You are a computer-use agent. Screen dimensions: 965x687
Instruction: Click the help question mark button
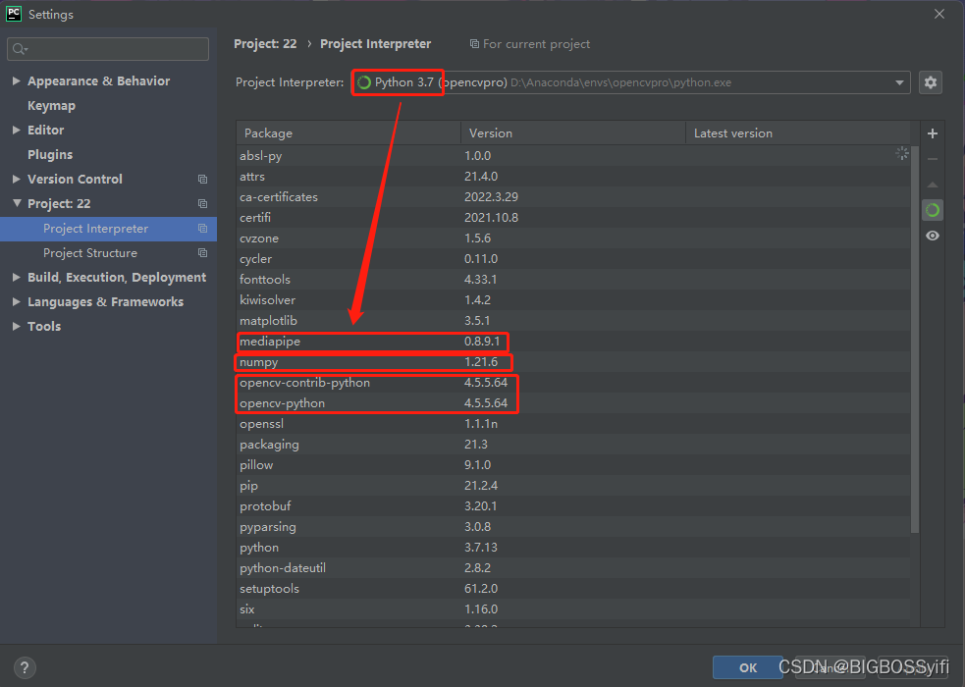click(25, 667)
